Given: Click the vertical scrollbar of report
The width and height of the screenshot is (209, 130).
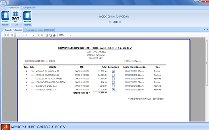Looking at the screenshot, I should point(207,63).
